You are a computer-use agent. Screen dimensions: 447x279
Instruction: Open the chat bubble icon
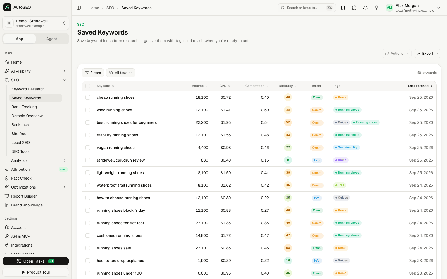354,8
